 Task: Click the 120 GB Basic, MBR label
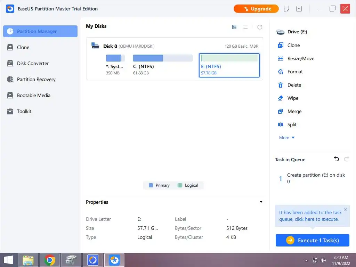(x=241, y=46)
